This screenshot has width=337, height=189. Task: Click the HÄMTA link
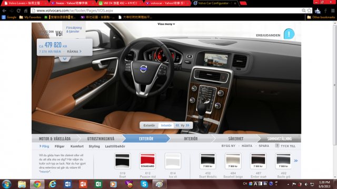(247, 146)
